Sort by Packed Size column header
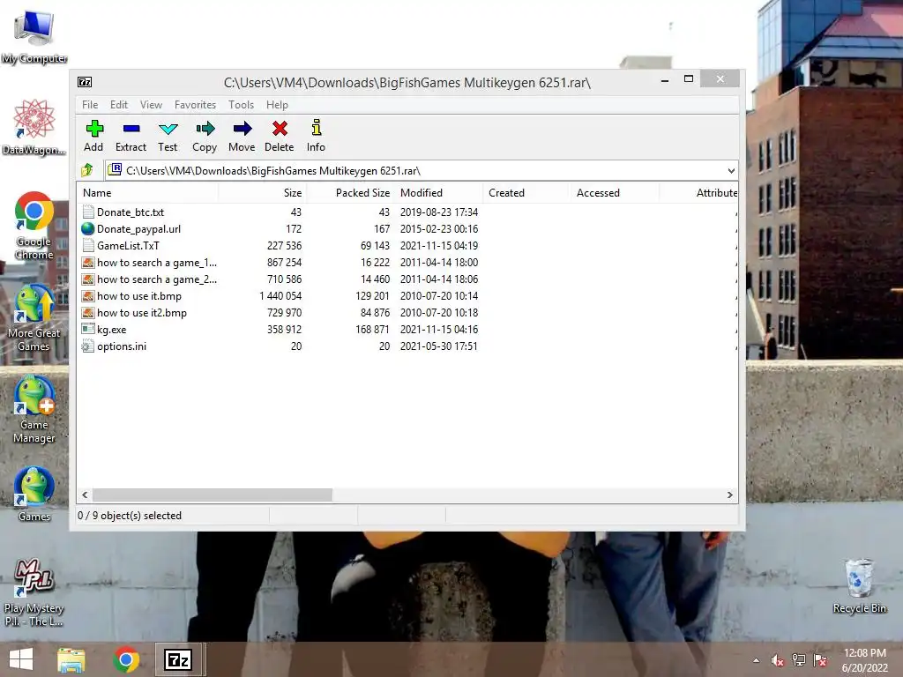This screenshot has width=903, height=677. click(351, 193)
